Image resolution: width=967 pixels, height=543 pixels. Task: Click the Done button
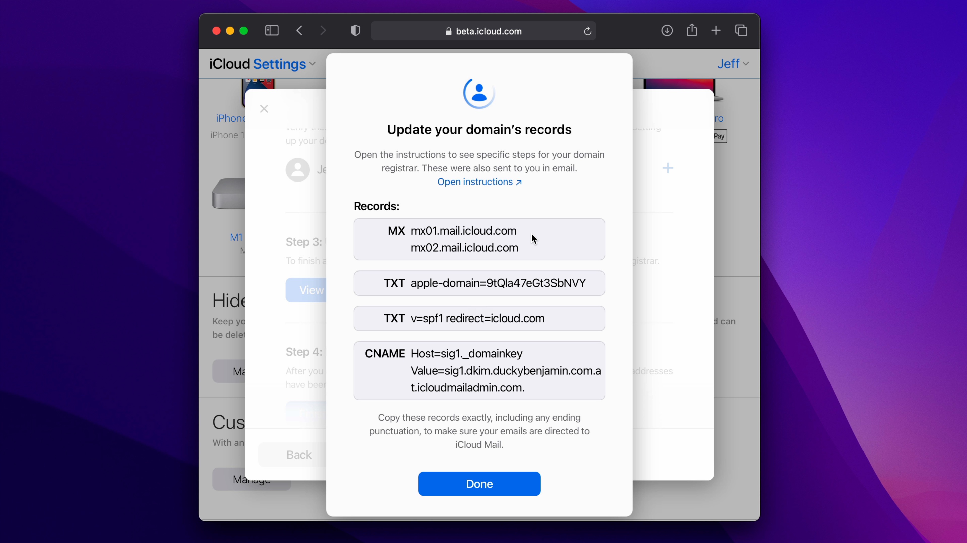[479, 483]
